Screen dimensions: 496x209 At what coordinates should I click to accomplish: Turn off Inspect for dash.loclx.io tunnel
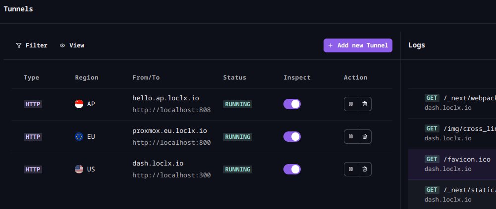[x=292, y=169]
